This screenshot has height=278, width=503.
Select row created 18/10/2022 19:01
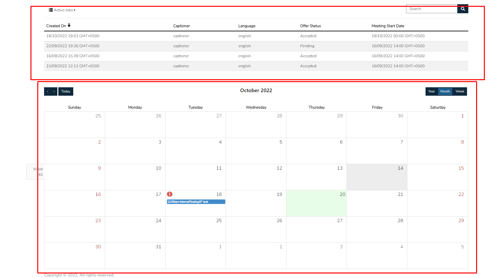pos(256,36)
